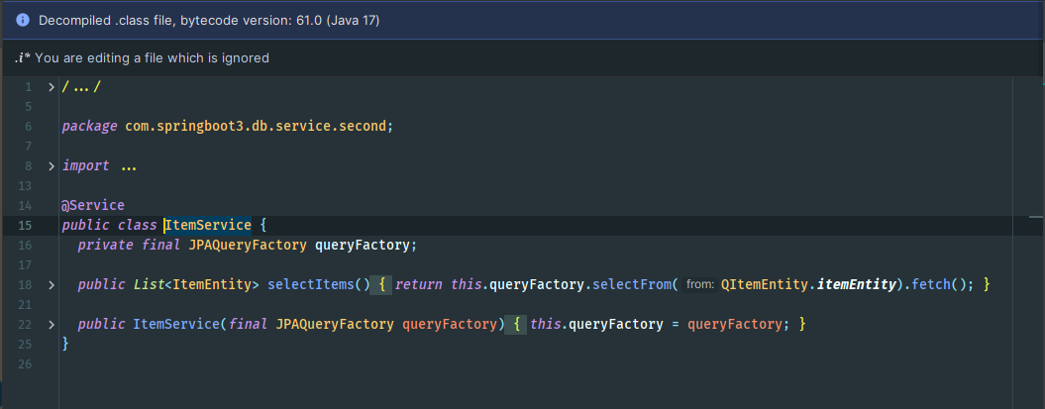Click the fetch() method call
This screenshot has height=409, width=1045.
(x=938, y=284)
